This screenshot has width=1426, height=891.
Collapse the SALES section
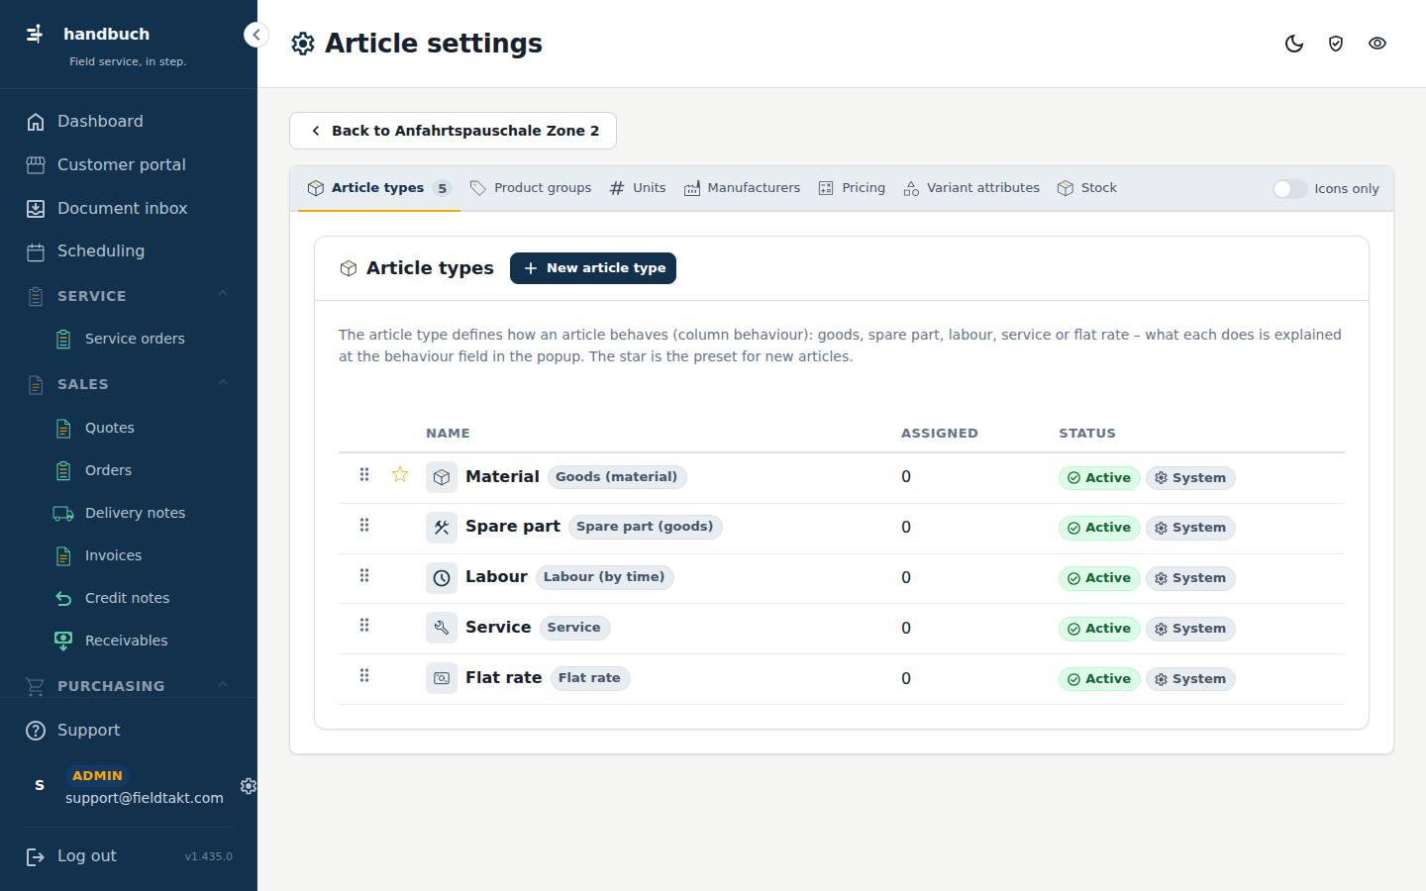[129, 383]
